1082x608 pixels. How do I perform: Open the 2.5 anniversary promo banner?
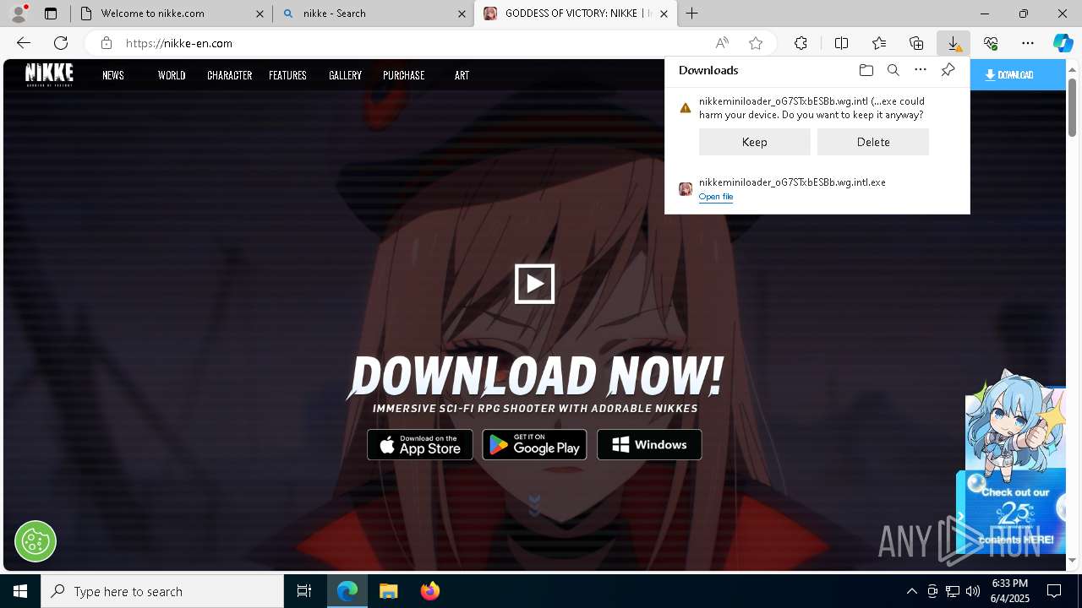point(1014,513)
